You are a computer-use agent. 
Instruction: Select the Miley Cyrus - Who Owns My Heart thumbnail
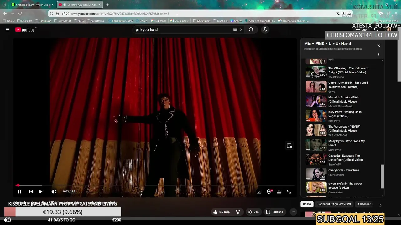pyautogui.click(x=316, y=145)
